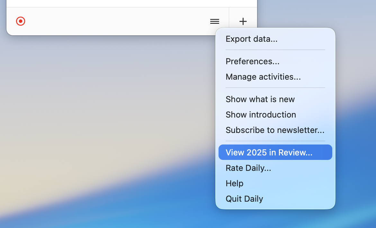Select Rate Daily from the menu

pos(248,168)
